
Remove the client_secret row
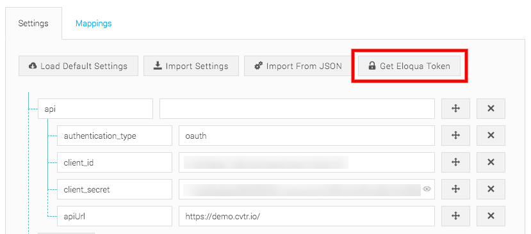pos(491,189)
